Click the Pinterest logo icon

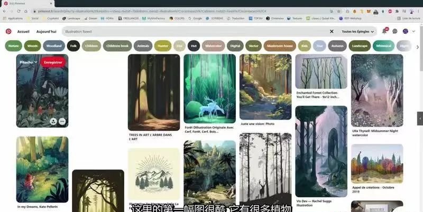coord(8,32)
